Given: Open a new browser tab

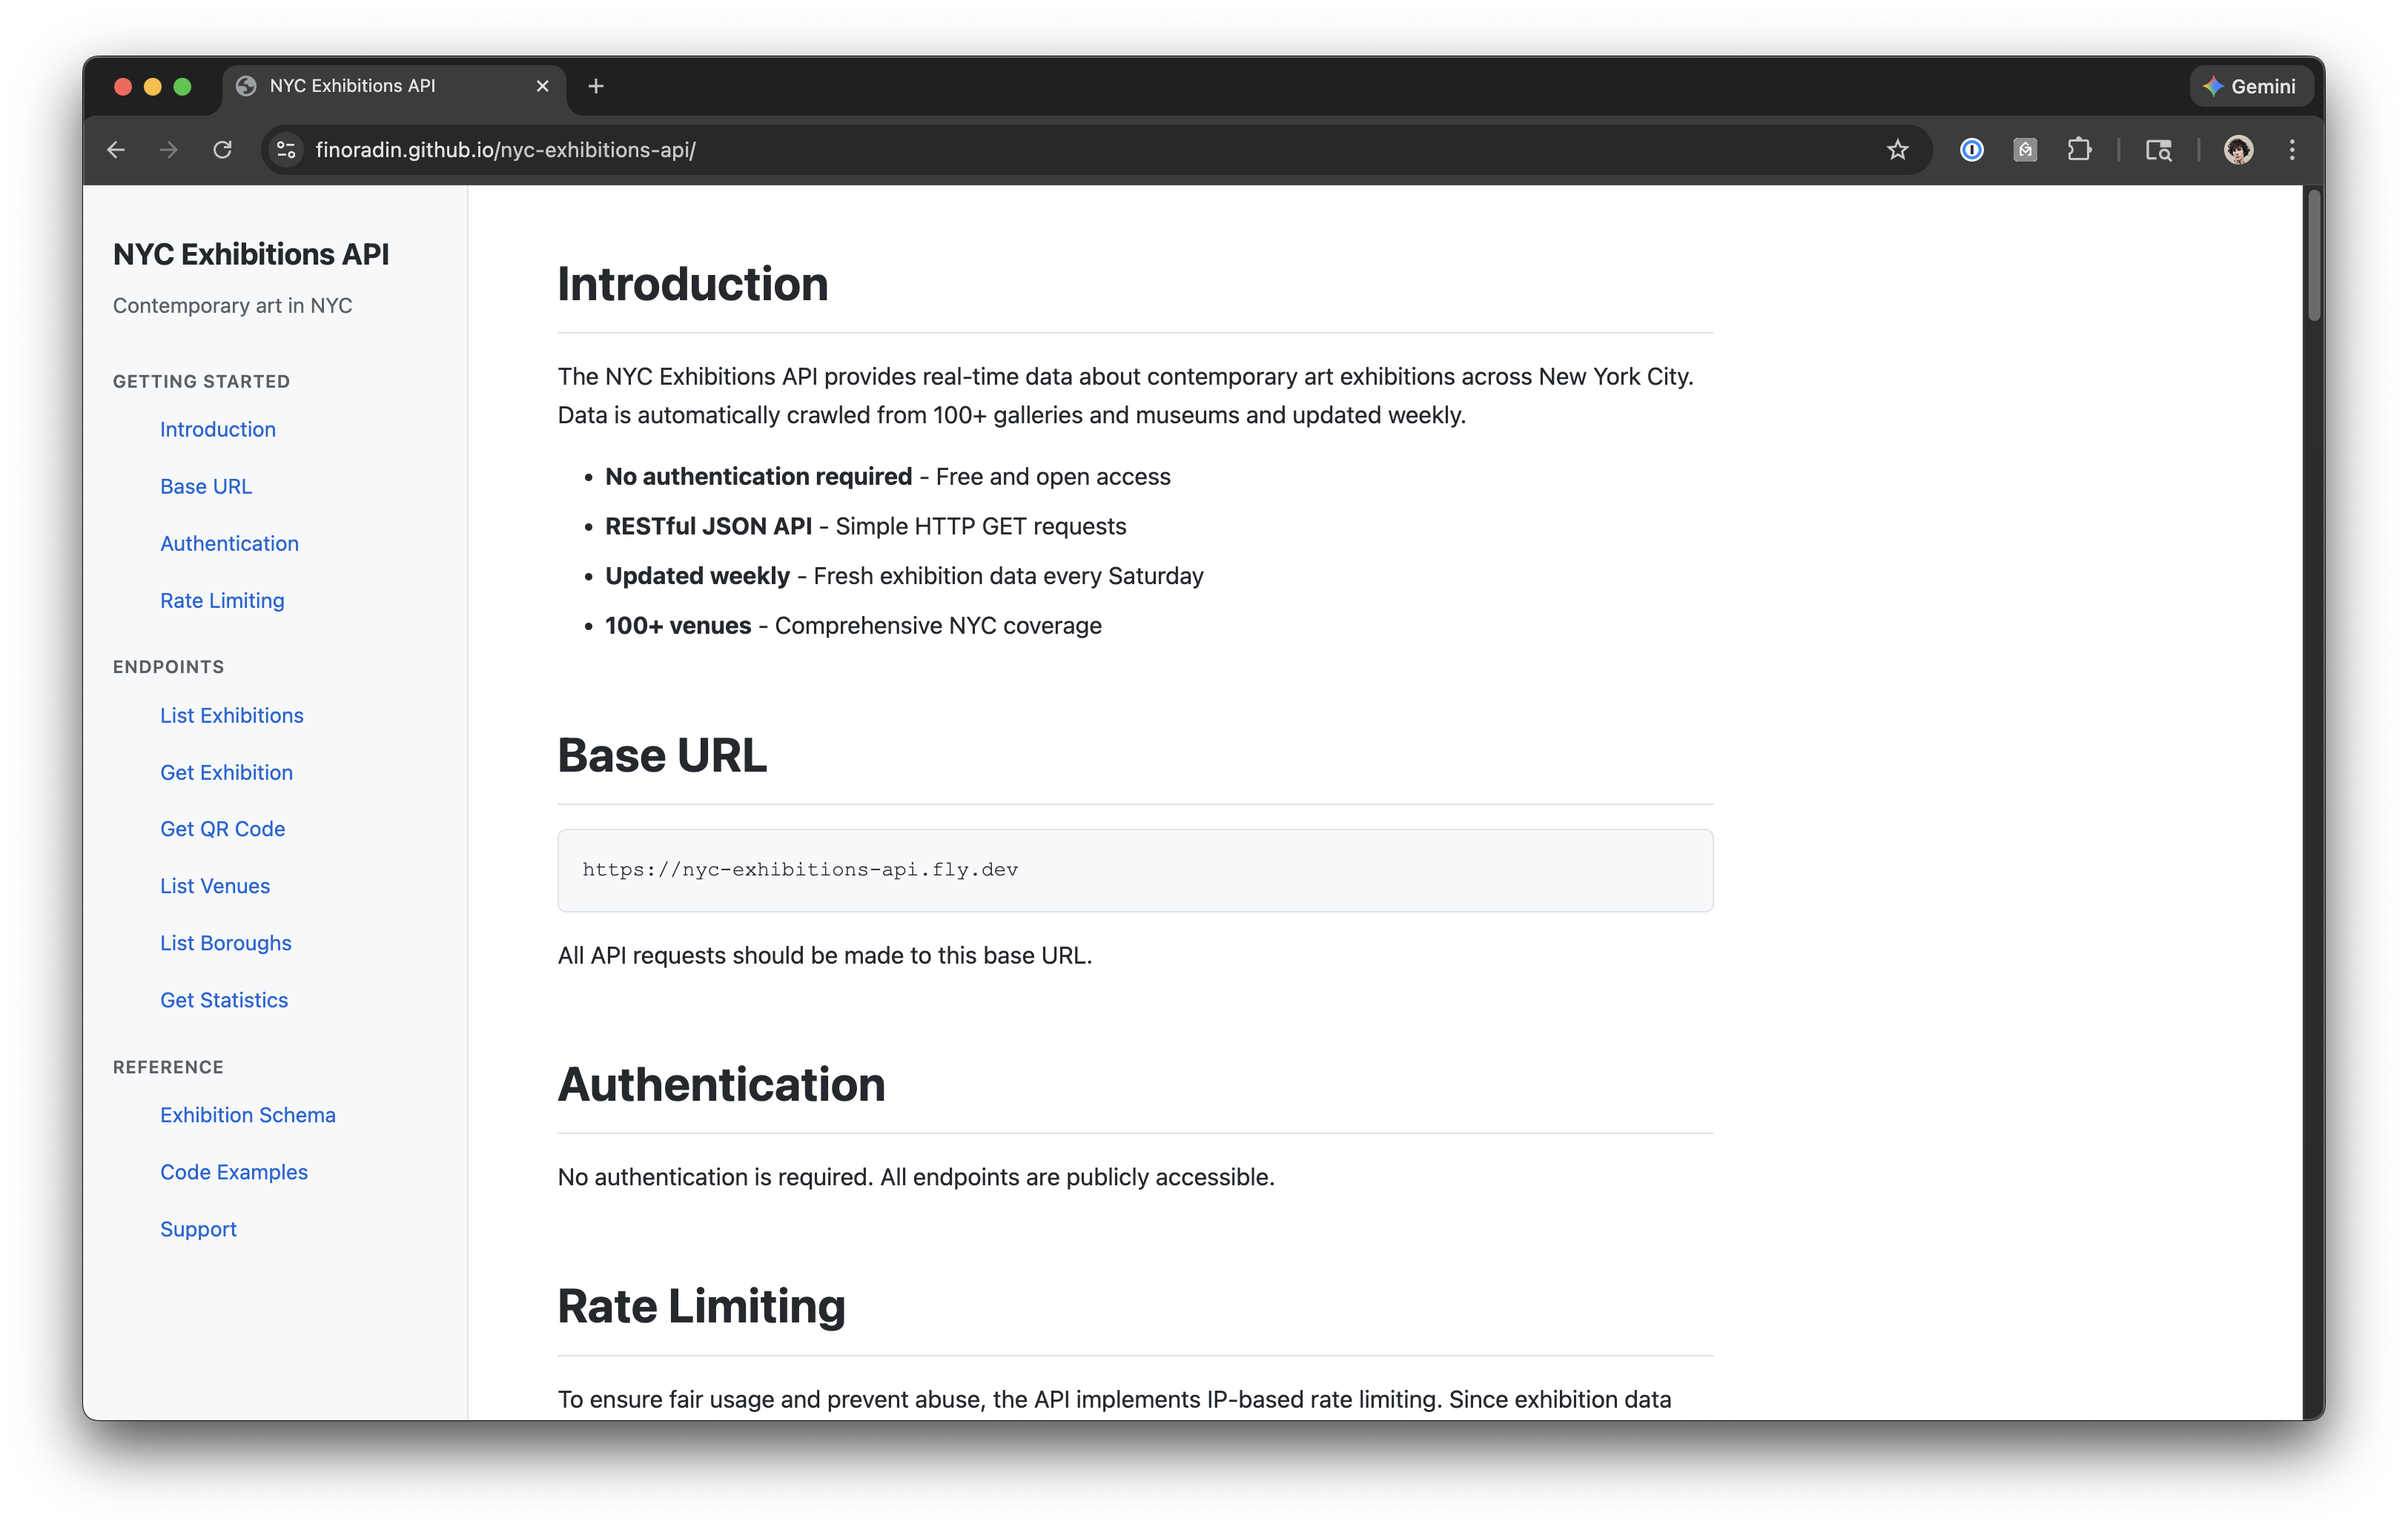Looking at the screenshot, I should point(596,86).
